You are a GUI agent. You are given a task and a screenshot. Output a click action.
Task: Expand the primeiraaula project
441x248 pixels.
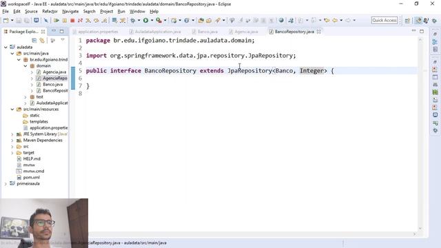click(6, 184)
